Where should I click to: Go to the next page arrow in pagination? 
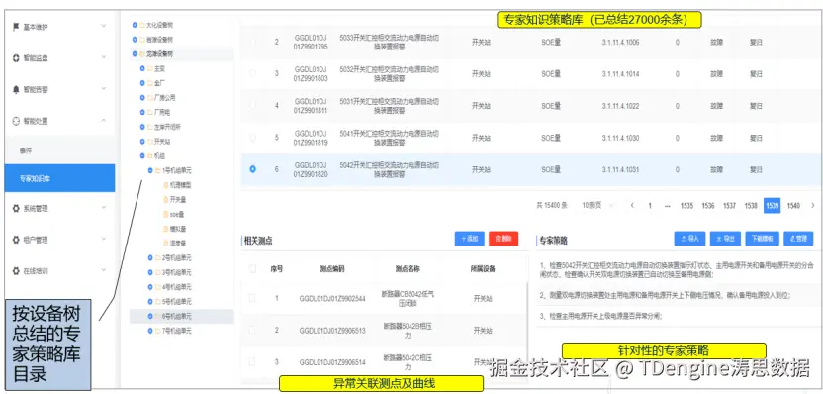pyautogui.click(x=813, y=205)
